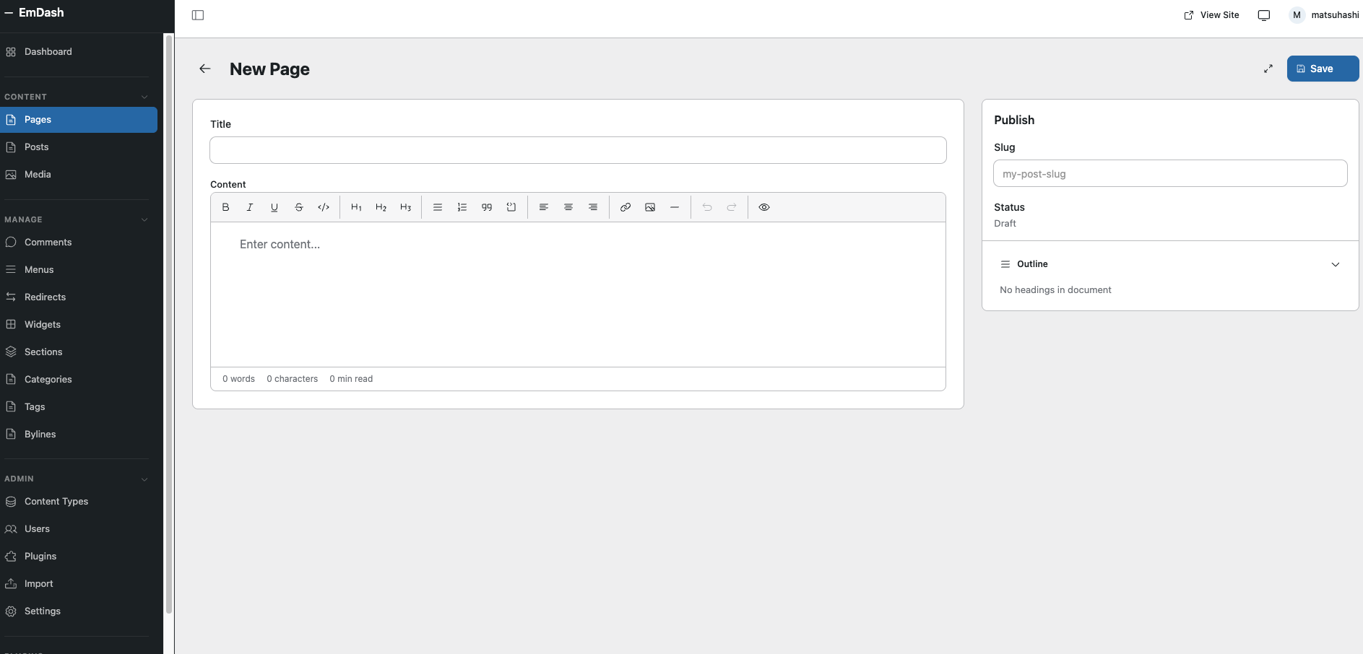Toggle the sidebar panel visibility
This screenshot has height=654, width=1363.
pos(198,15)
